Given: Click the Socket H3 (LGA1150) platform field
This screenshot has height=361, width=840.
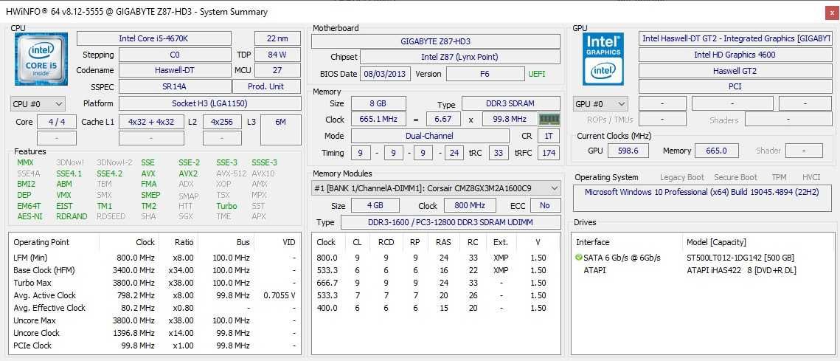Looking at the screenshot, I should tap(209, 103).
